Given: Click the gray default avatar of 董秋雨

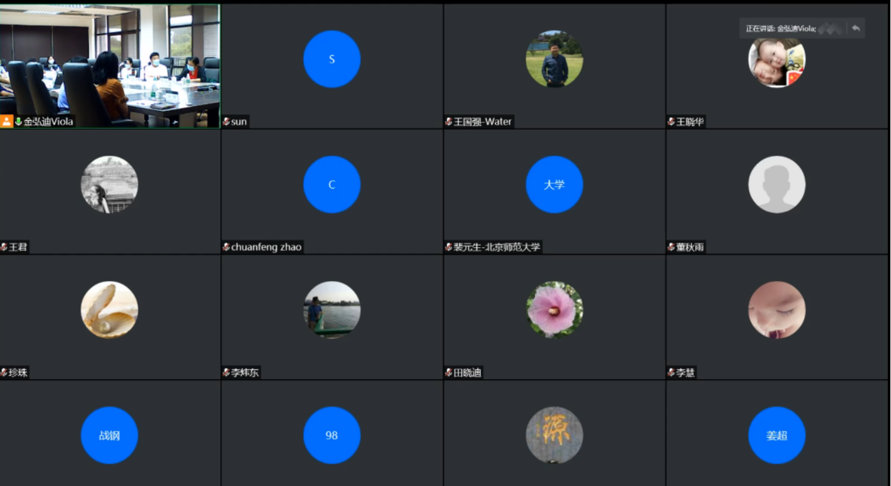Looking at the screenshot, I should coord(777,184).
